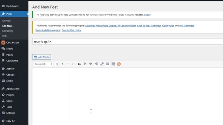The image size is (223, 125).
Task: Toggle Italic text formatting
Action: [x=62, y=64]
